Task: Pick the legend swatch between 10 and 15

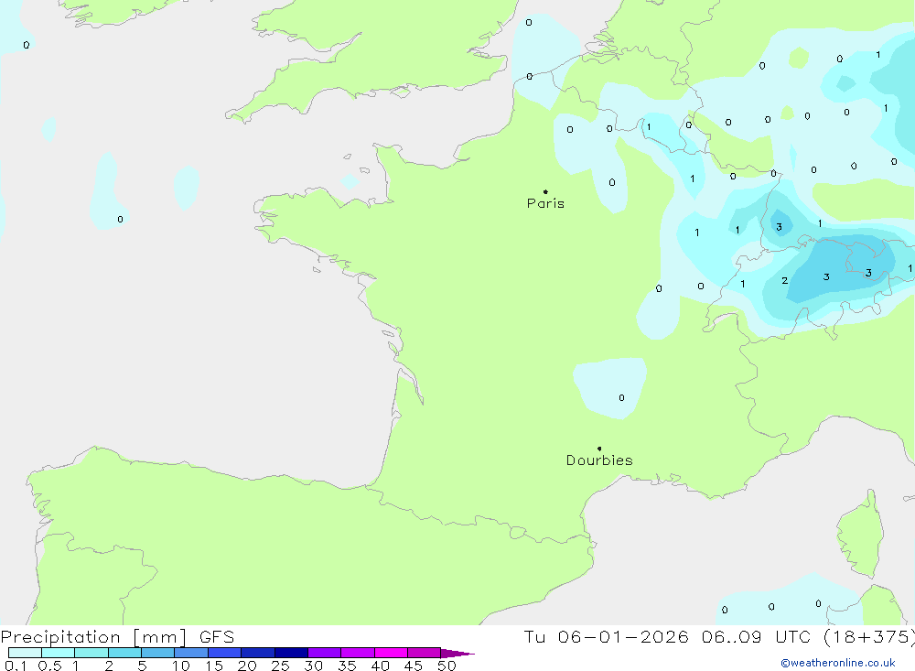Action: (191, 653)
